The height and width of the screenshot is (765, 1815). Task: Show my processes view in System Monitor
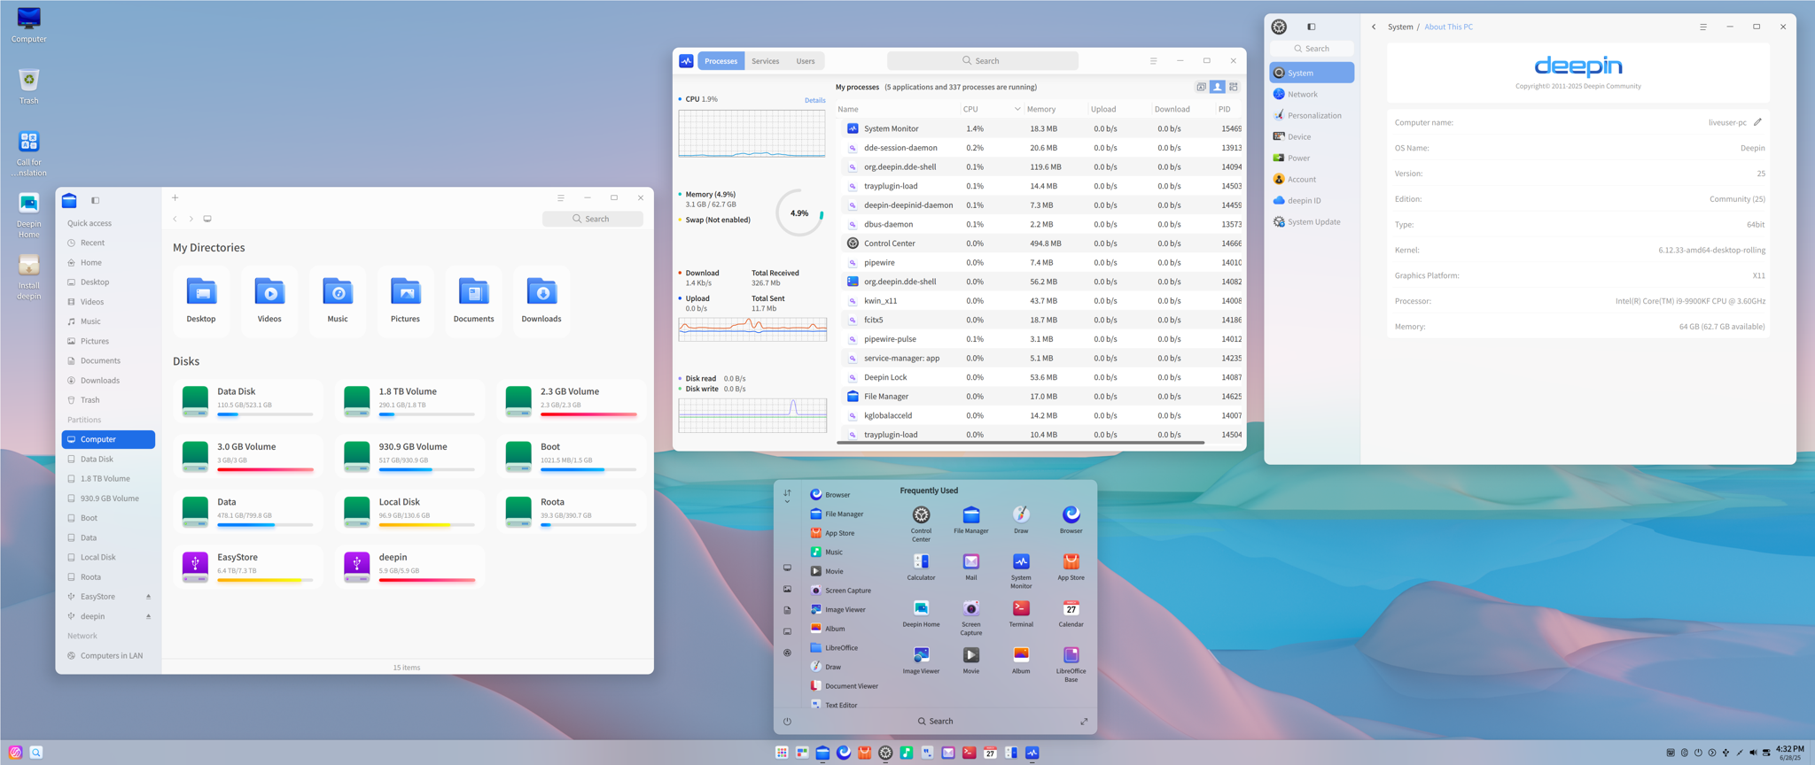coord(1217,87)
